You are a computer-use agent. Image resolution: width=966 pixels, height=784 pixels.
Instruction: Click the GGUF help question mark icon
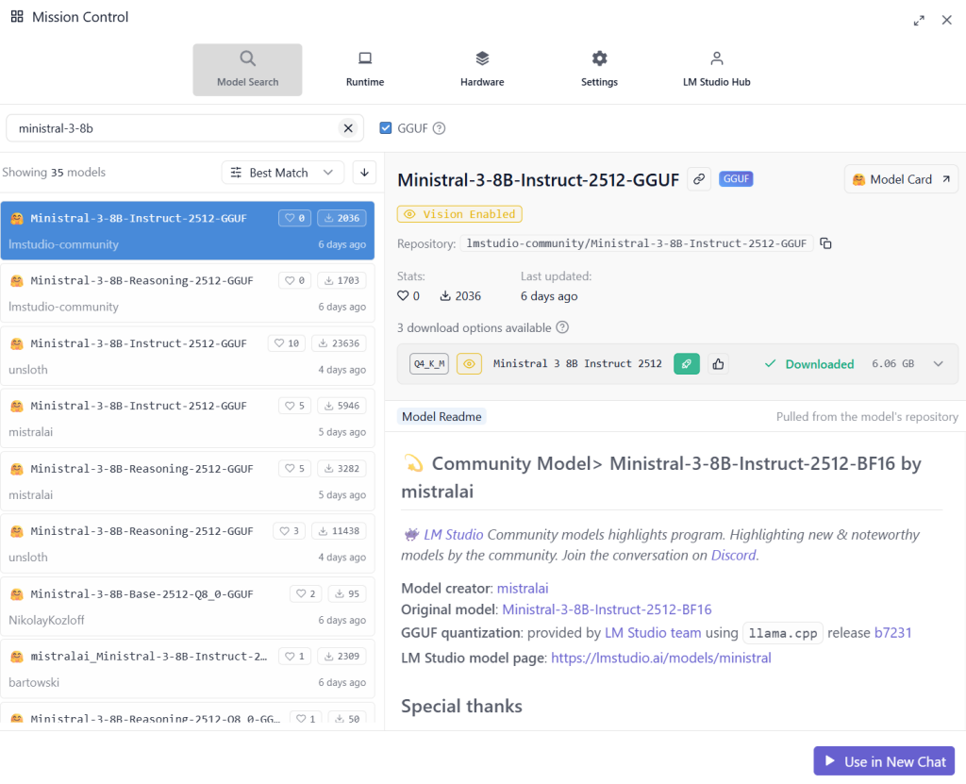coord(439,129)
